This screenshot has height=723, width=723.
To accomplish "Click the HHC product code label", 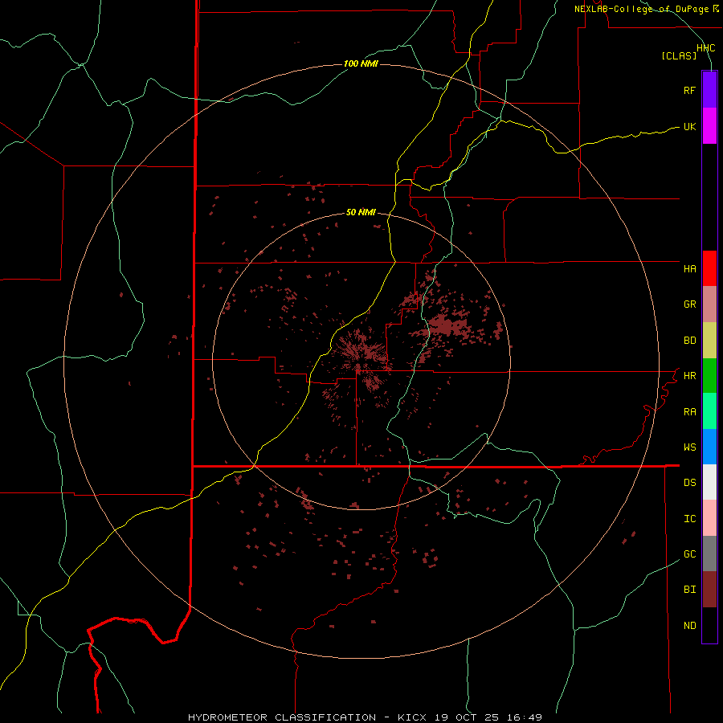I will coord(706,48).
